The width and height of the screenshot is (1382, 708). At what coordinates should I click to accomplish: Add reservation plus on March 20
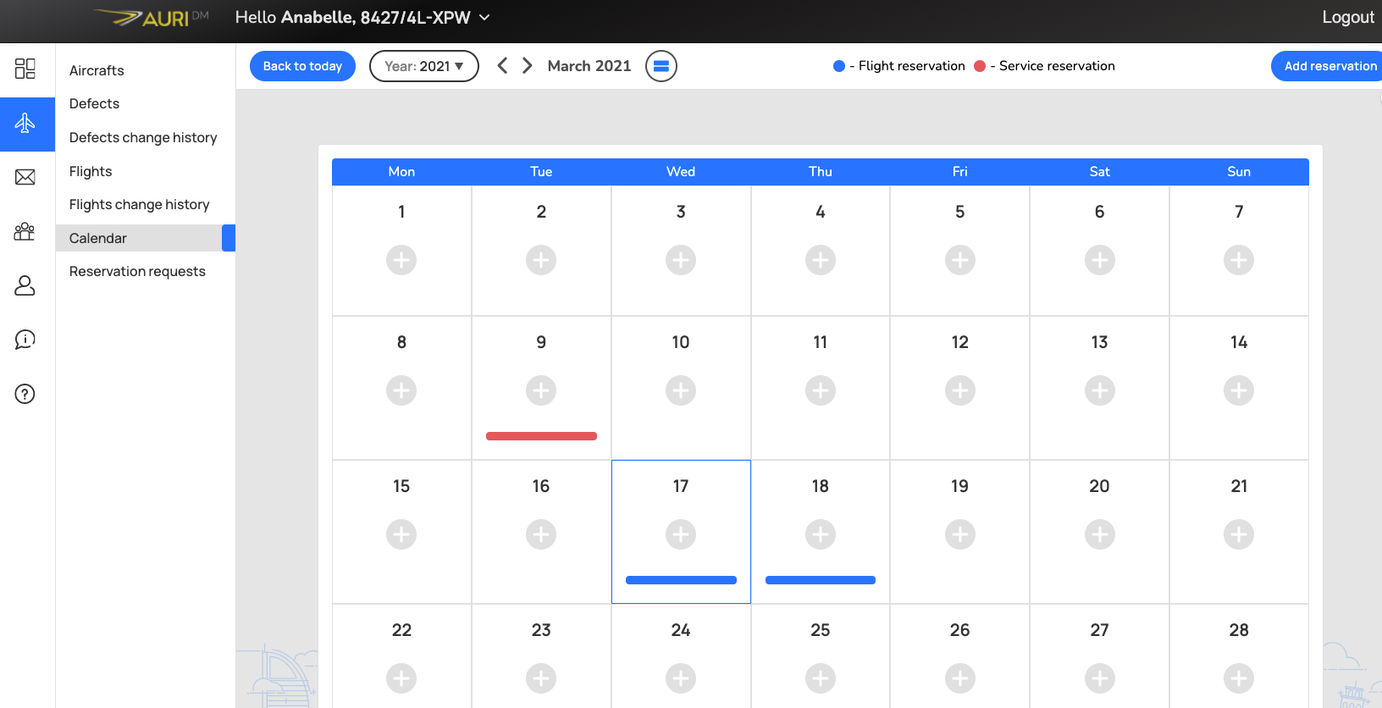click(1100, 534)
